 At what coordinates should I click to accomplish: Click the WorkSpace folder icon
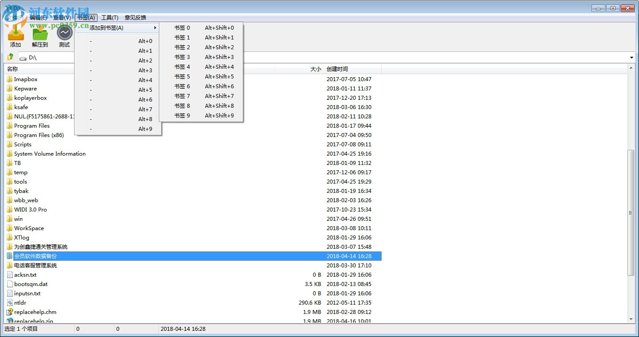tap(10, 228)
